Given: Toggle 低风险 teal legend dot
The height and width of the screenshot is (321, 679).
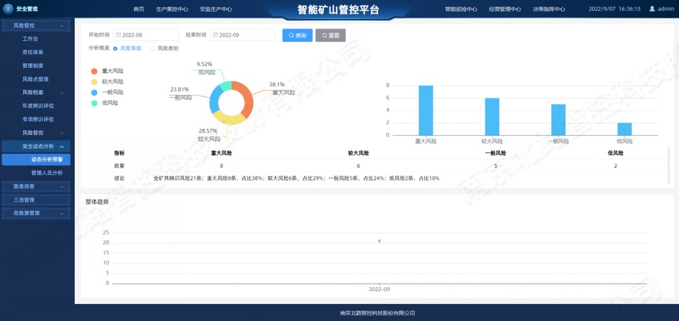Looking at the screenshot, I should click(94, 103).
